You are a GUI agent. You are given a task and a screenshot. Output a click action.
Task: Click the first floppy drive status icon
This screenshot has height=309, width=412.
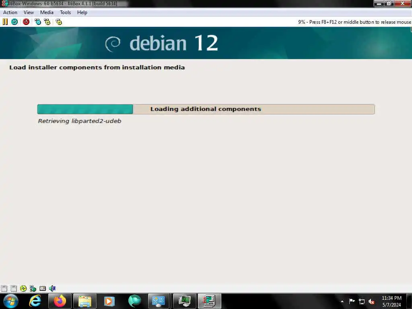pos(4,288)
